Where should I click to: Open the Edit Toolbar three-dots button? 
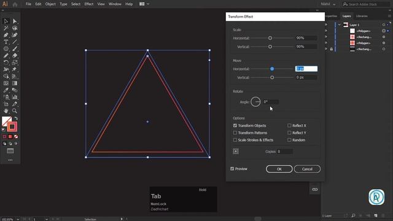10,160
